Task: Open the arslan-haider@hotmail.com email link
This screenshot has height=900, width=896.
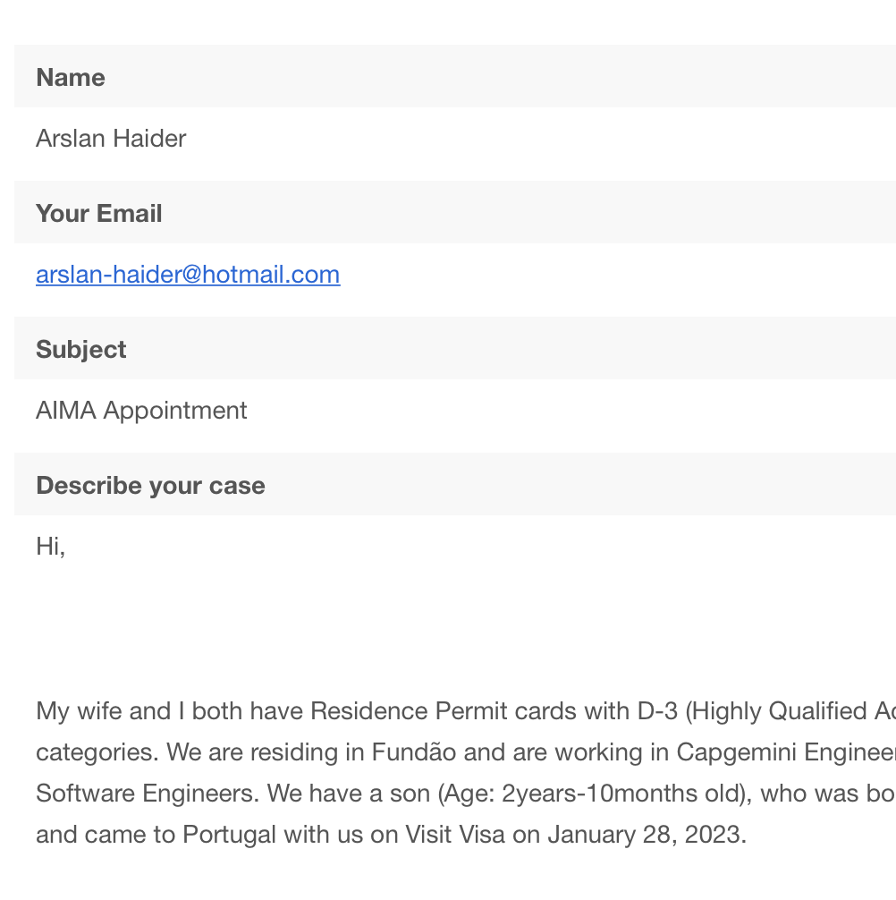Action: tap(188, 275)
